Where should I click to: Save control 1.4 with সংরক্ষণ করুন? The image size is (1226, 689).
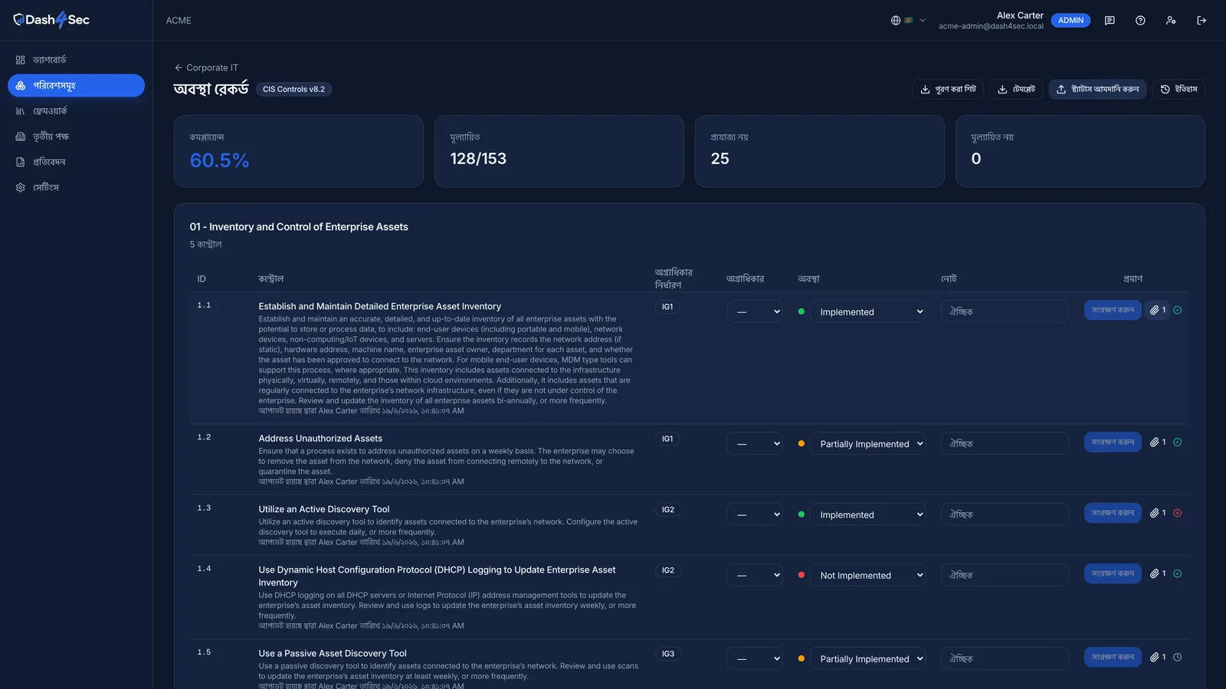coord(1113,573)
